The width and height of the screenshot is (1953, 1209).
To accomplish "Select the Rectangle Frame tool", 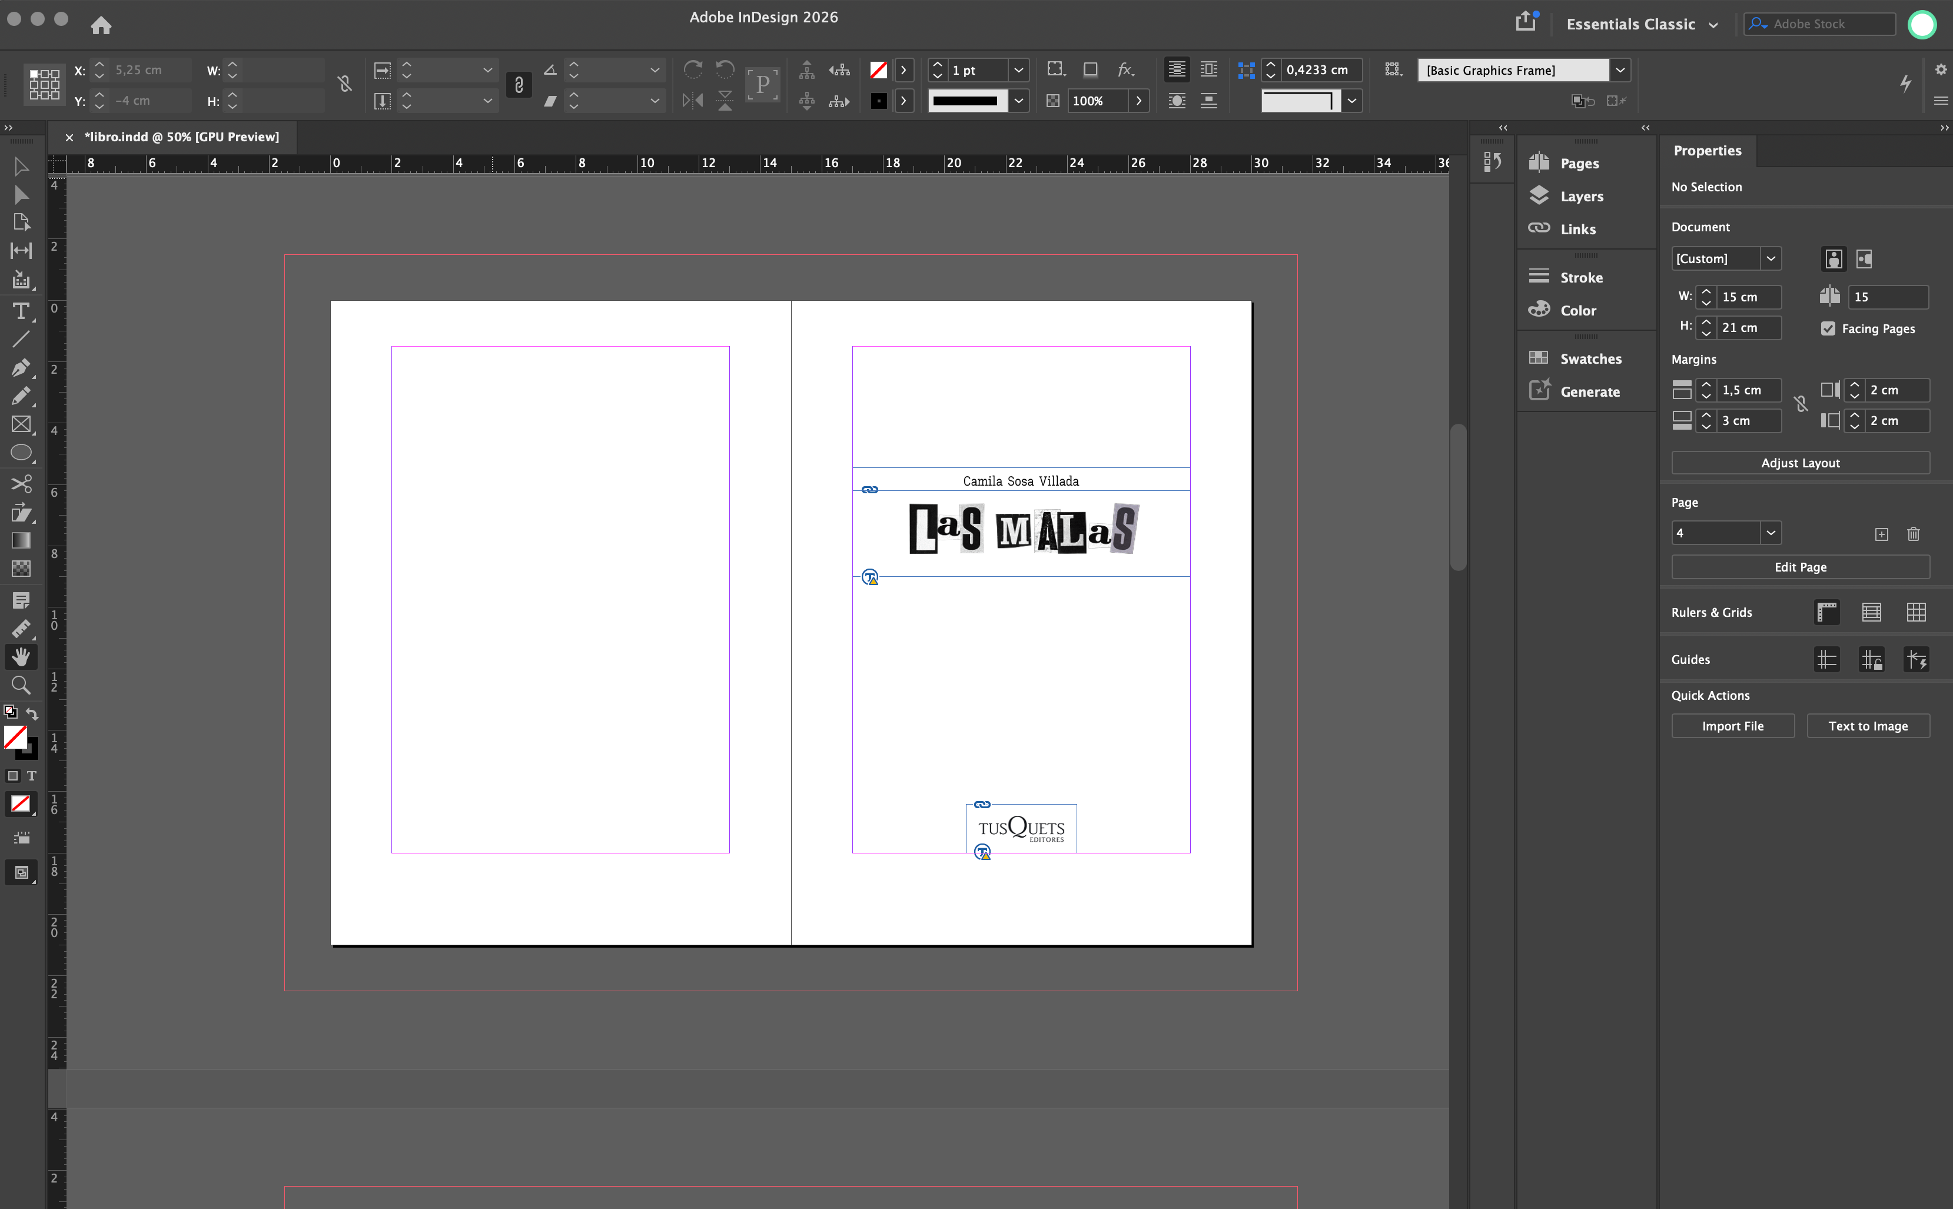I will tap(21, 424).
